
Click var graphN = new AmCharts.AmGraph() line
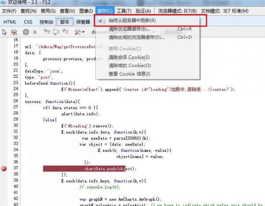pyautogui.click(x=121, y=199)
